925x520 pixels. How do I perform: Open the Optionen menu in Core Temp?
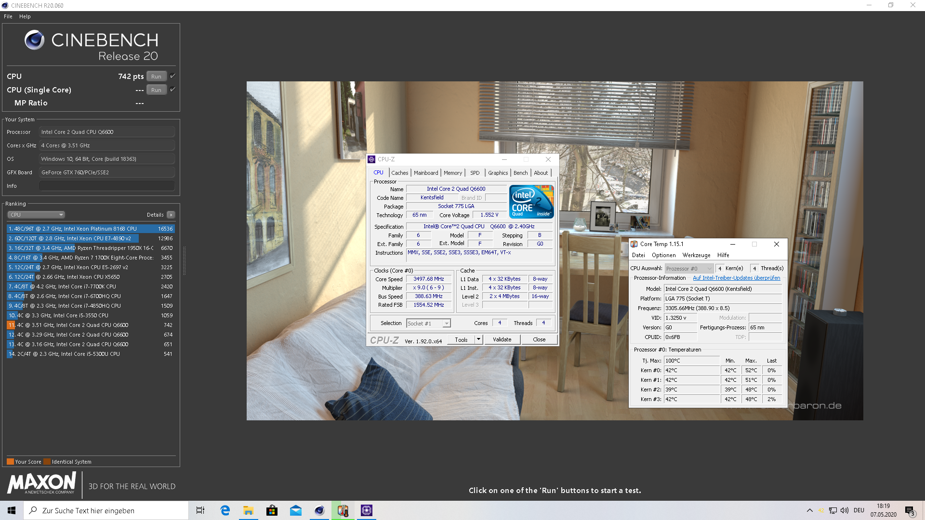click(x=664, y=255)
